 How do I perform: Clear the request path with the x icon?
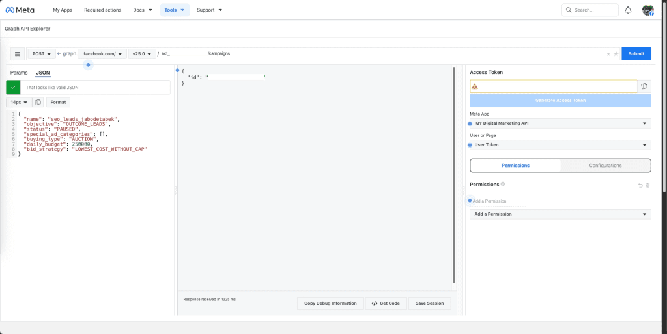click(608, 54)
